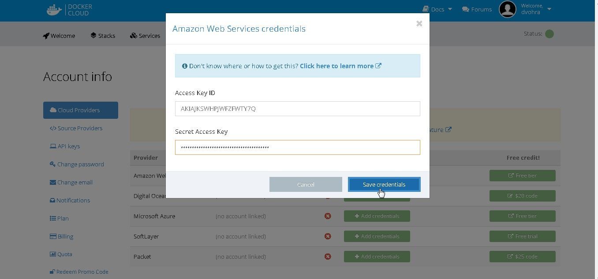Open the Forums link
Screen dimensions: 598x279
[x=477, y=9]
